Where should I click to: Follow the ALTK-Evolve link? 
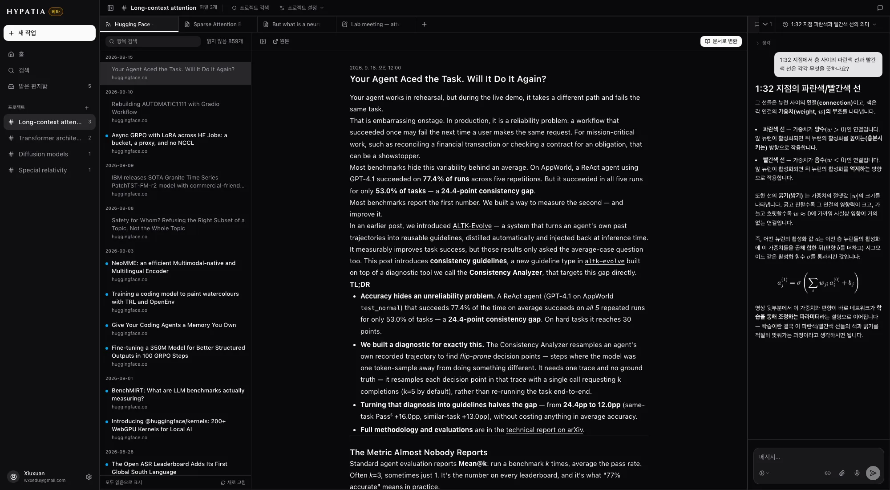pos(472,226)
